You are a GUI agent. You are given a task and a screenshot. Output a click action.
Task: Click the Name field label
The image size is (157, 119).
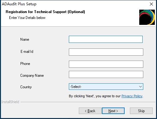click(25, 39)
